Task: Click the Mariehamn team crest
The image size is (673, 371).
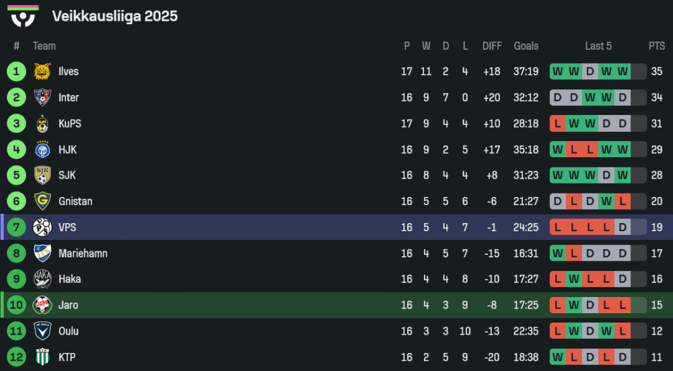Action: point(42,253)
